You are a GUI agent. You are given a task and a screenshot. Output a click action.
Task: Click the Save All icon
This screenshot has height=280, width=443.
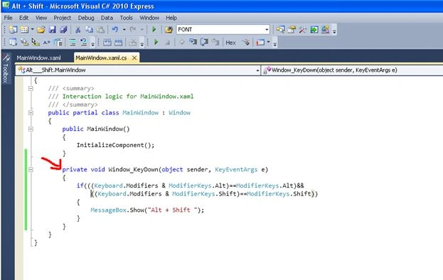(x=63, y=29)
